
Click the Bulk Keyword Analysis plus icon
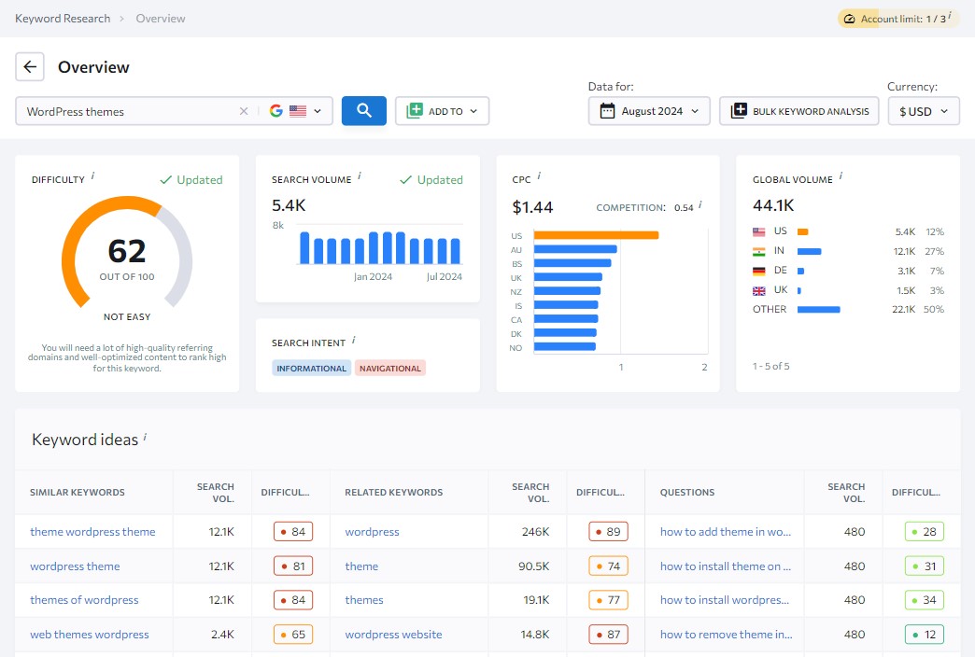click(x=739, y=111)
